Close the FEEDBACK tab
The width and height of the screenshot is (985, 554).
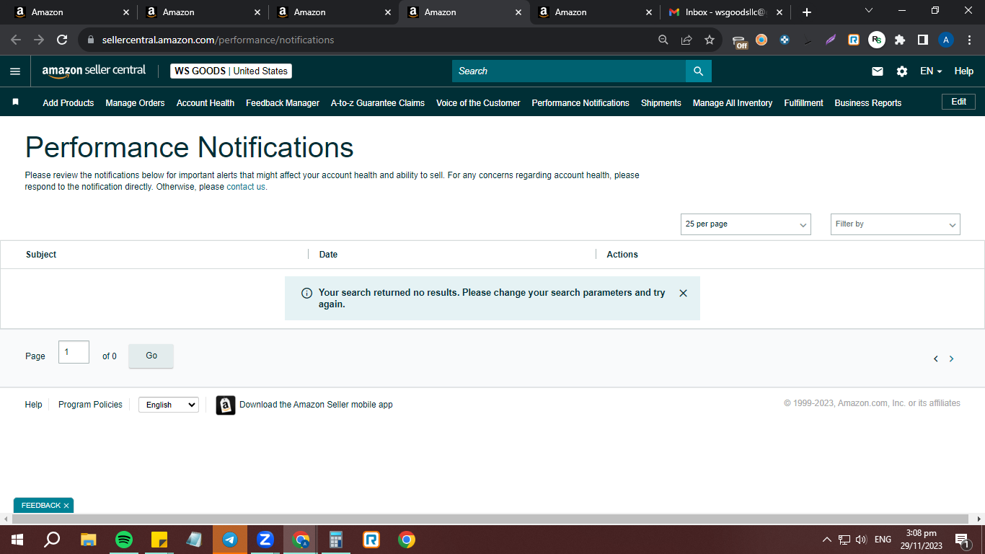point(66,506)
